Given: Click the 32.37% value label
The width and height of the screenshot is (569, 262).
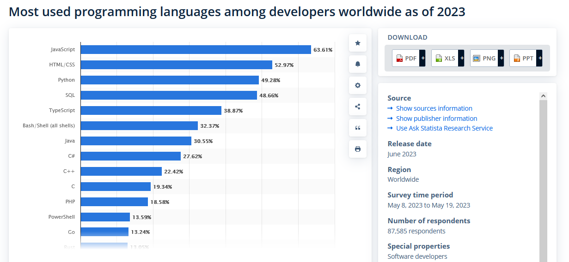Looking at the screenshot, I should [x=210, y=126].
